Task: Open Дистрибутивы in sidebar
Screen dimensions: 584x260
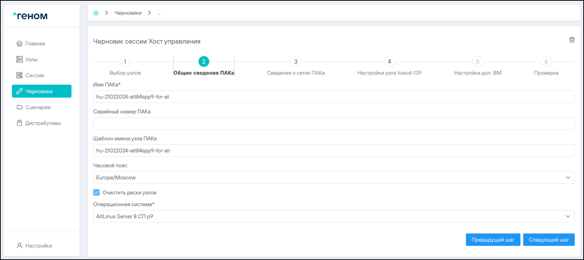Action: pos(43,123)
